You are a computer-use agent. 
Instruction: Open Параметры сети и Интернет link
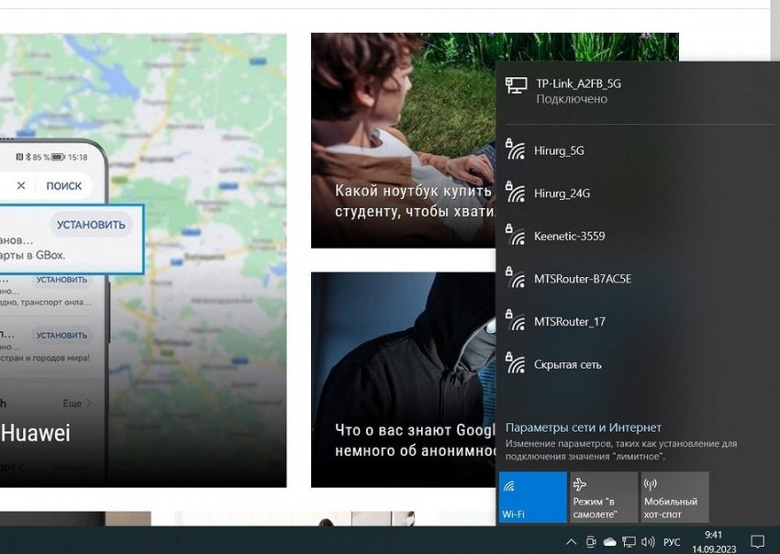click(583, 427)
